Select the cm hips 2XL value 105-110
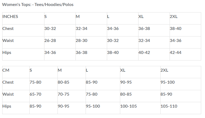Viewport: 205px width, 118px height. (169, 106)
